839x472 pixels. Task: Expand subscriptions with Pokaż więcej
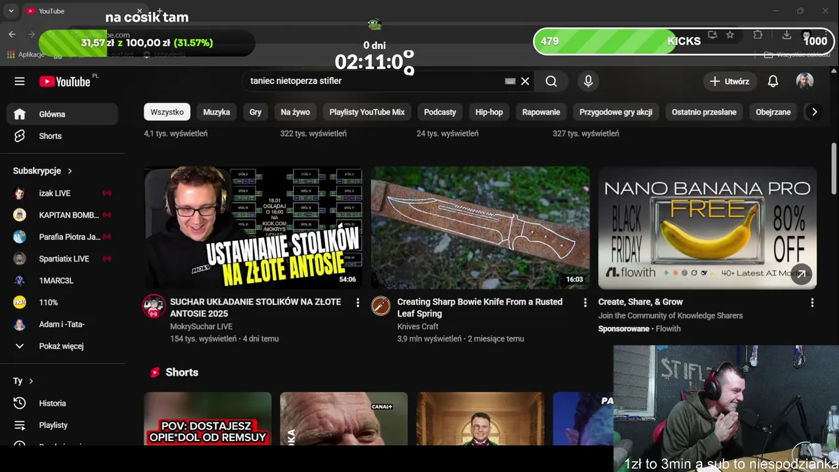pyautogui.click(x=61, y=346)
